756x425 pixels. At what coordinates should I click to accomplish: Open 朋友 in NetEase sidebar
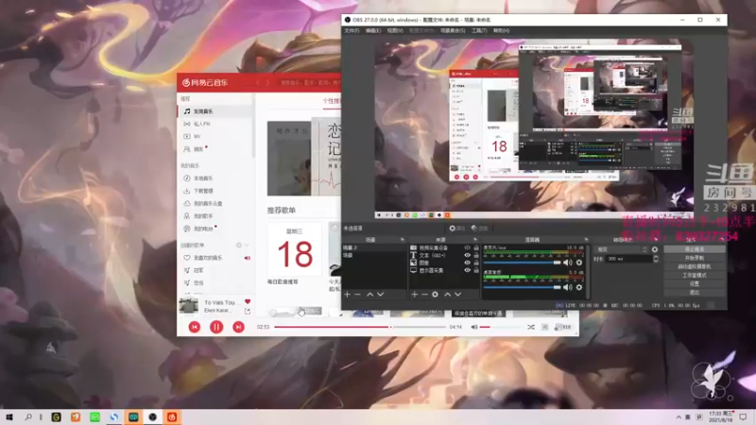pyautogui.click(x=215, y=149)
